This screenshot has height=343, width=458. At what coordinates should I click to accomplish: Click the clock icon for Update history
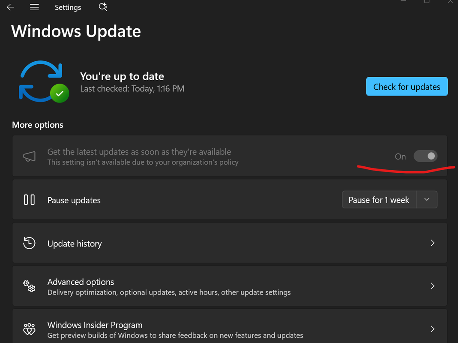pyautogui.click(x=29, y=243)
